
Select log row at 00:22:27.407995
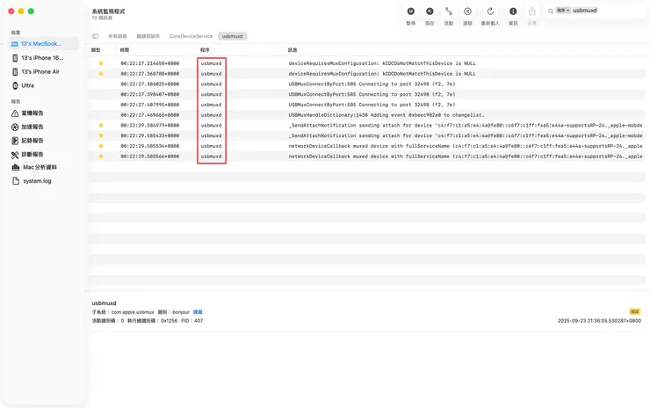367,105
